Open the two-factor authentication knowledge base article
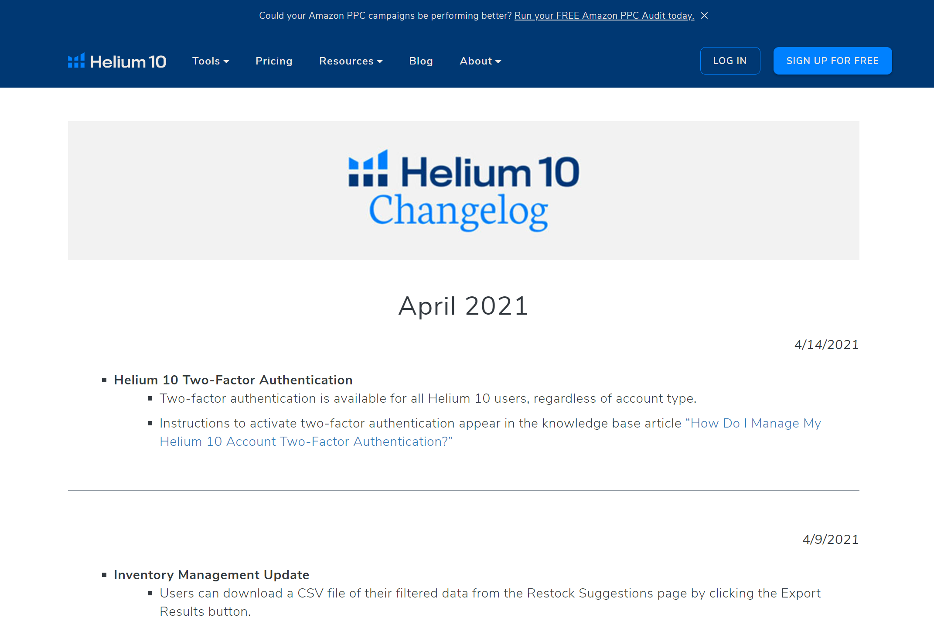 coord(490,432)
